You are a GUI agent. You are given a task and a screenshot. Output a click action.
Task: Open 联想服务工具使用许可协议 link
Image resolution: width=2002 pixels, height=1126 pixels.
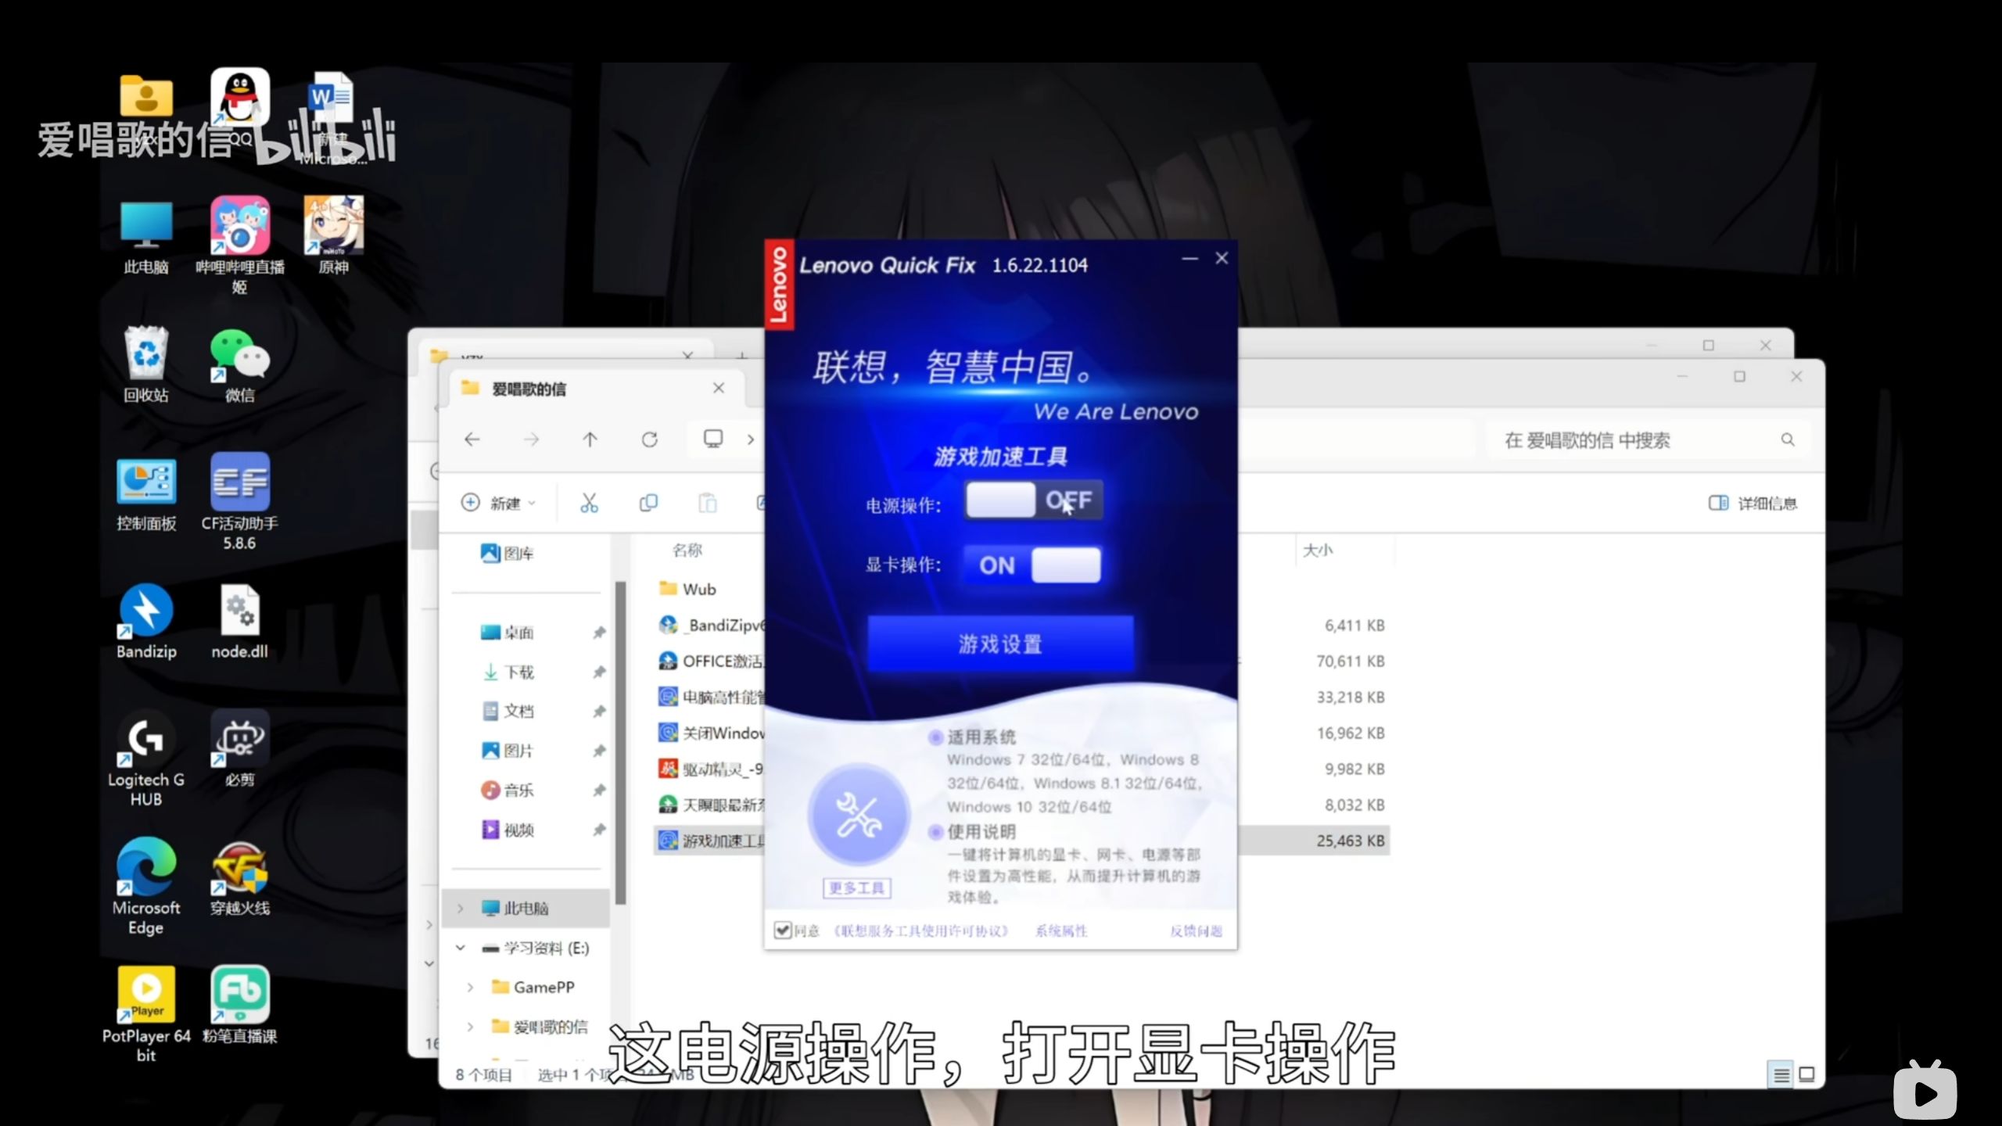tap(921, 931)
